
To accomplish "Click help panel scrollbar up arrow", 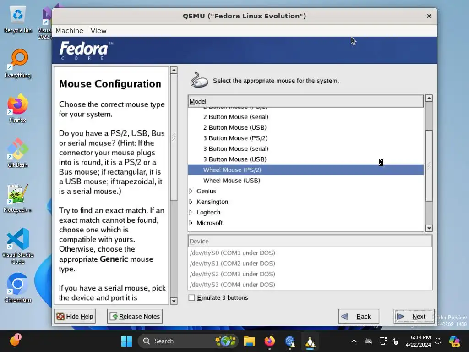I will tap(174, 70).
